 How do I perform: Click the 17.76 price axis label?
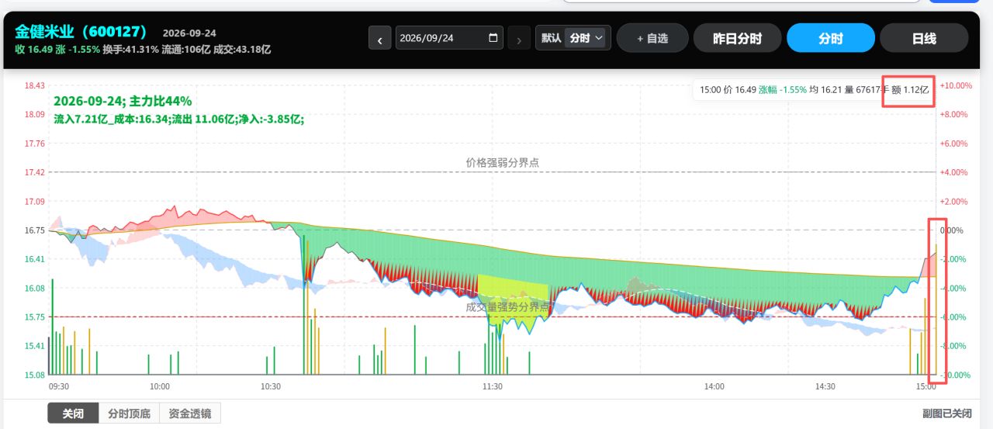[35, 144]
